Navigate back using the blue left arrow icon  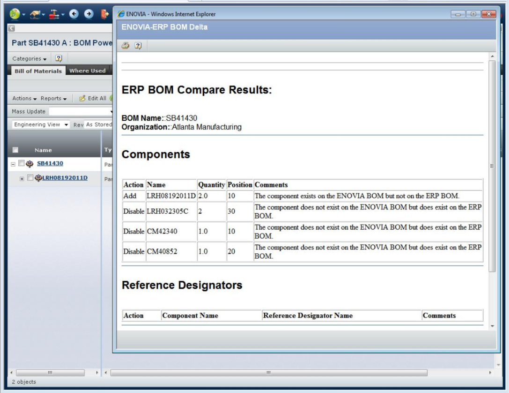(x=74, y=14)
